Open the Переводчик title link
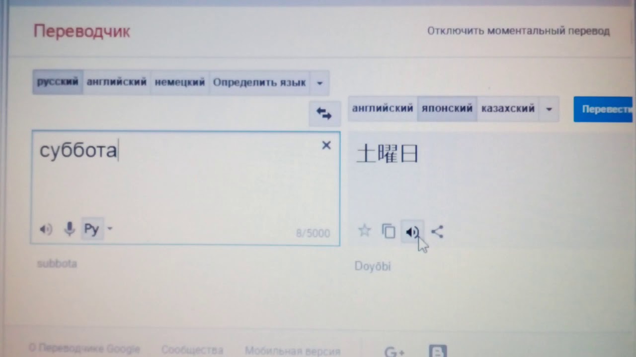Image resolution: width=636 pixels, height=357 pixels. (81, 32)
